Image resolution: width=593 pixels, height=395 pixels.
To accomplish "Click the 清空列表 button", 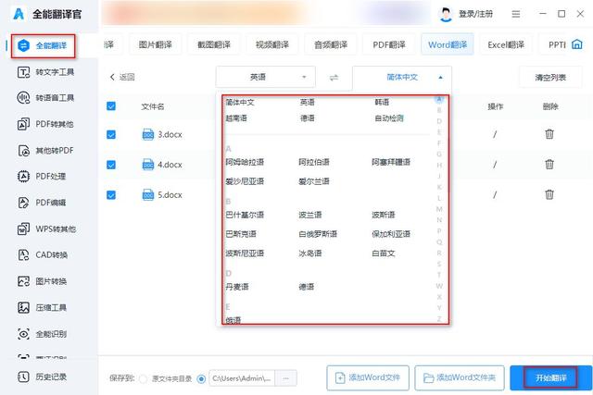I will (550, 78).
